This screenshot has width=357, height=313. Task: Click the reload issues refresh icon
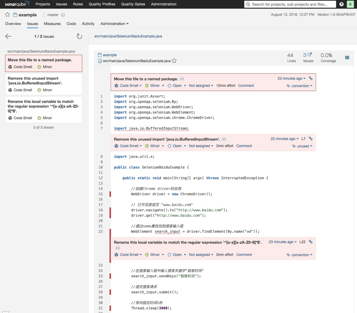[x=79, y=36]
